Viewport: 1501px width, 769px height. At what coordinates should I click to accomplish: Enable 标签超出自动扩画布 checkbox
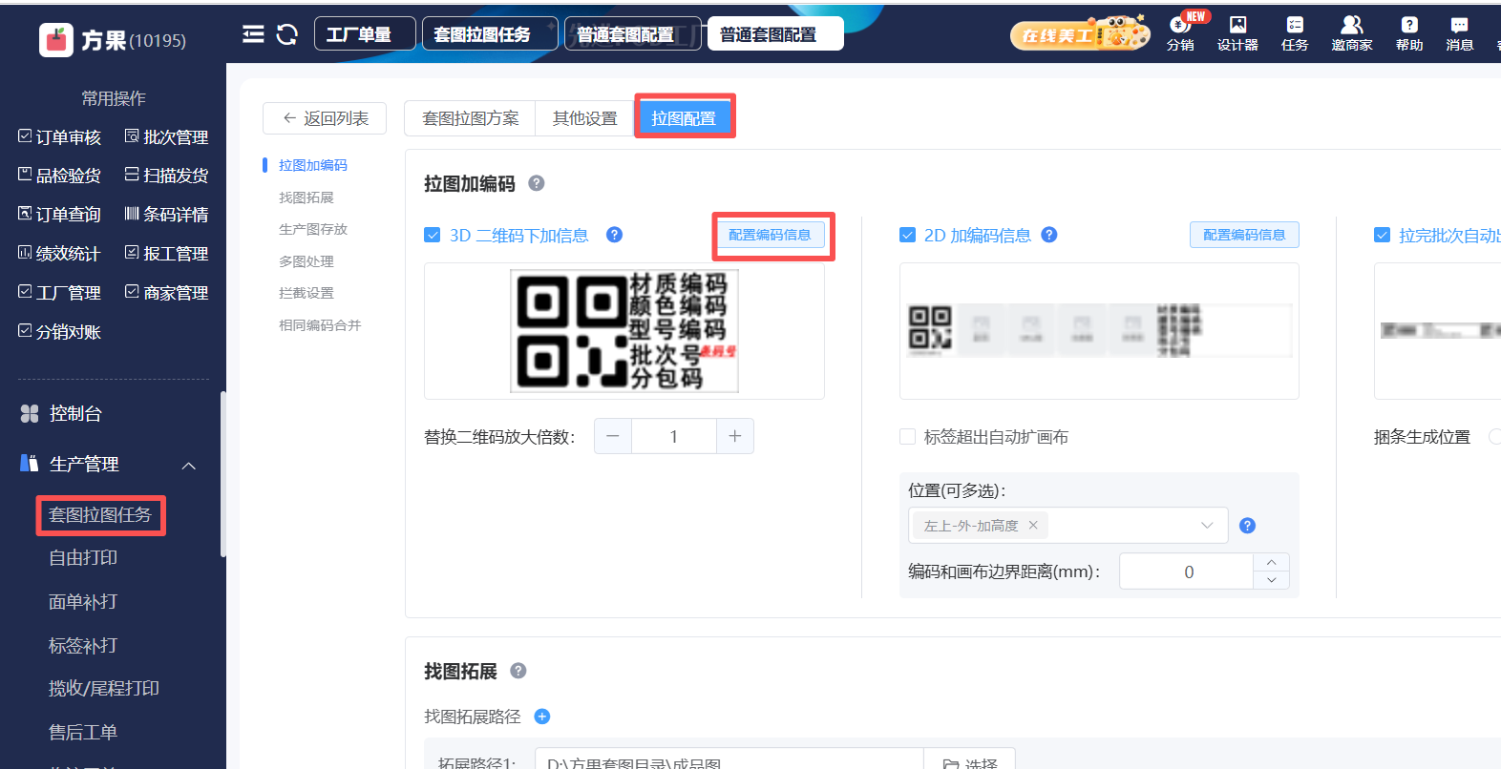pyautogui.click(x=907, y=437)
